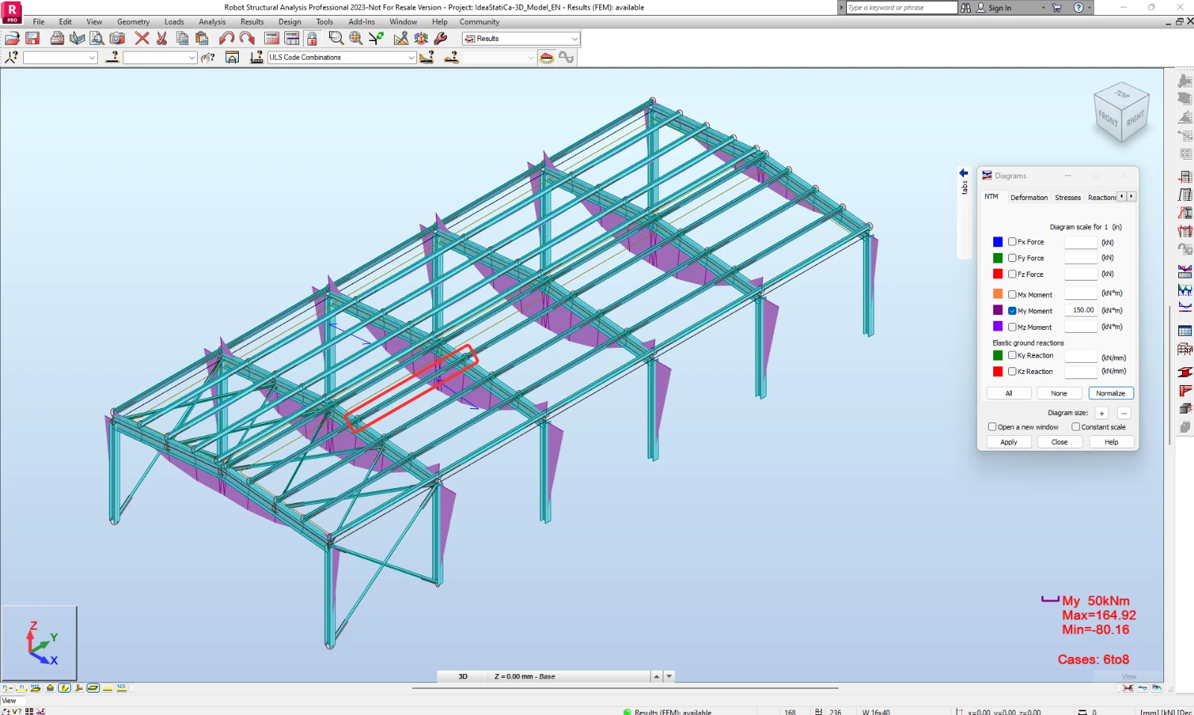Click the wrench Job Preferences icon
The height and width of the screenshot is (715, 1194).
pyautogui.click(x=441, y=38)
